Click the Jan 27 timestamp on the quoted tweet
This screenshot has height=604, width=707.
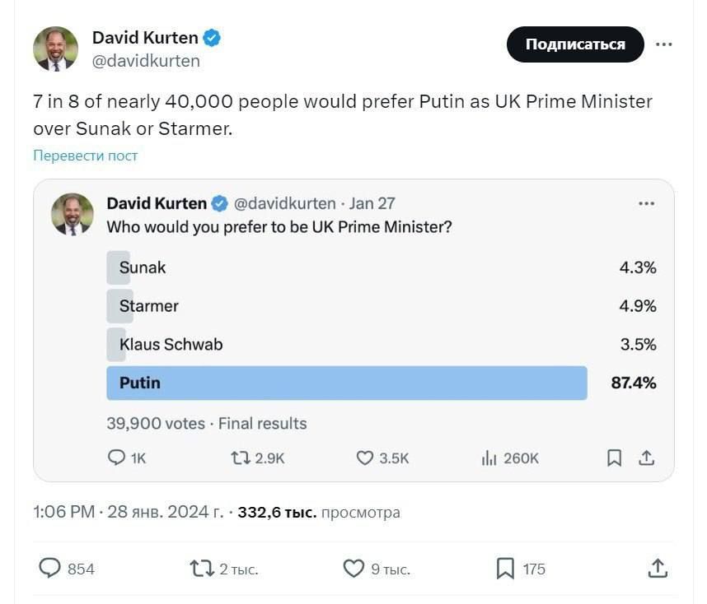click(x=381, y=202)
